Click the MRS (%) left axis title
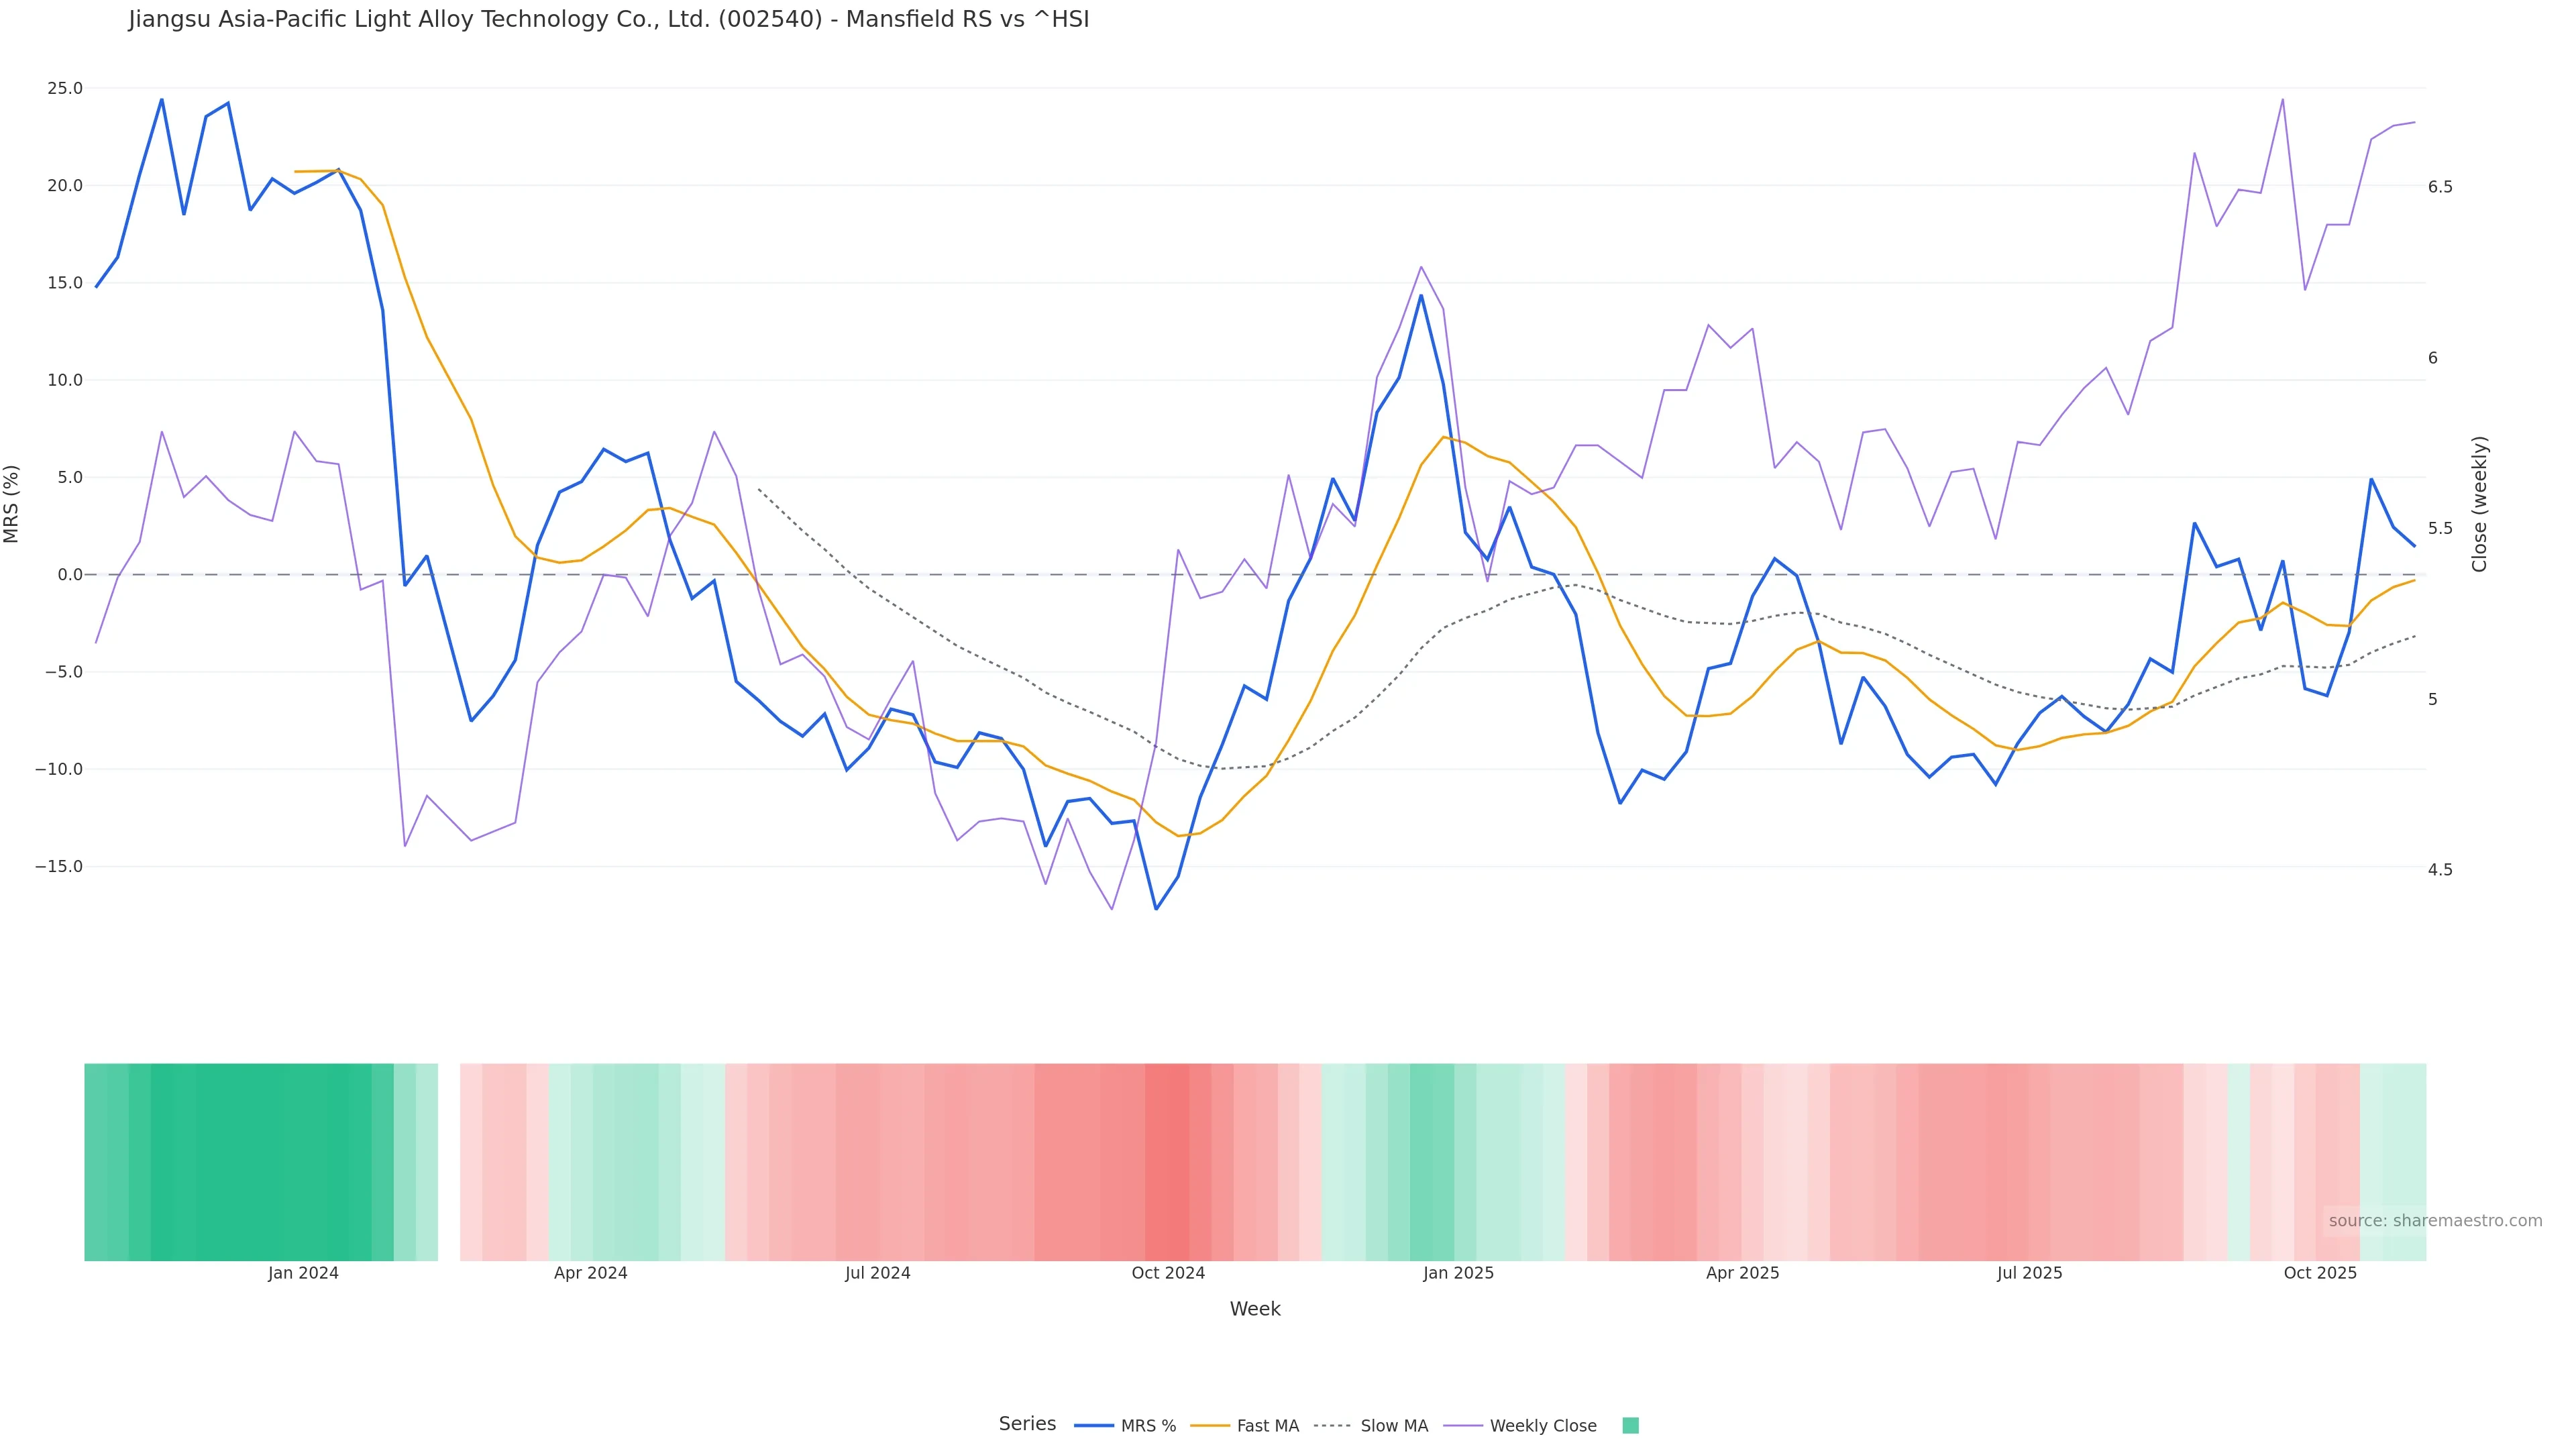 tap(12, 504)
